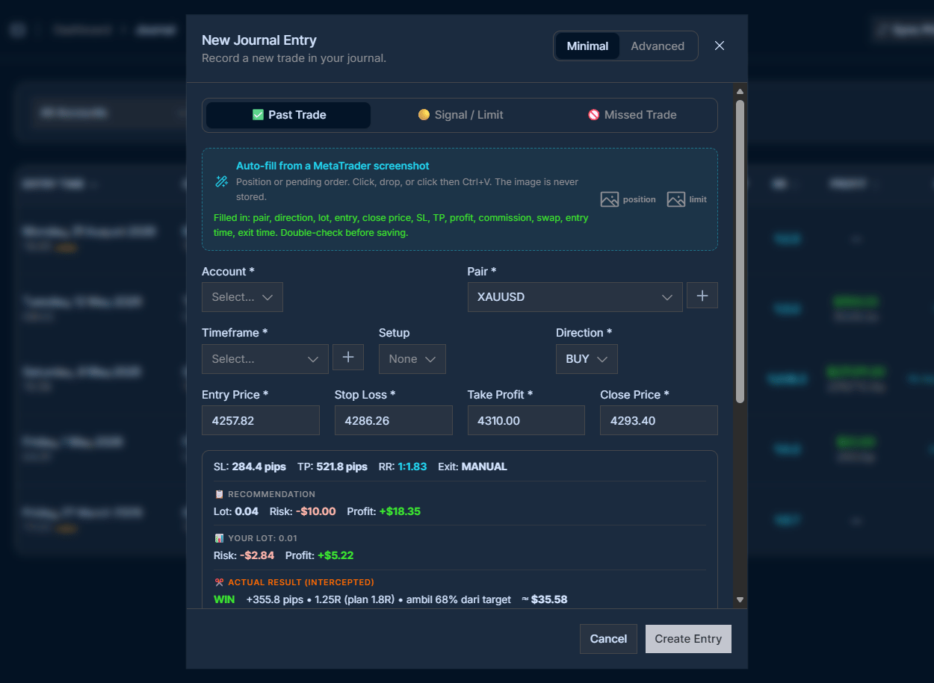Click the recommended Profit +$18.35 value

pyautogui.click(x=400, y=511)
